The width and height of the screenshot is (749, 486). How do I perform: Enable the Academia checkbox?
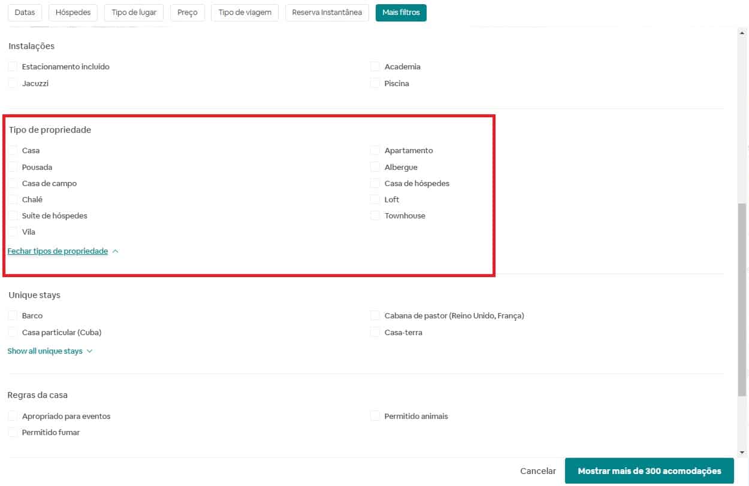[375, 66]
